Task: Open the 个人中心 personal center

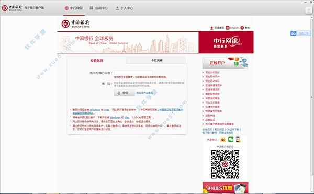Action: click(125, 8)
